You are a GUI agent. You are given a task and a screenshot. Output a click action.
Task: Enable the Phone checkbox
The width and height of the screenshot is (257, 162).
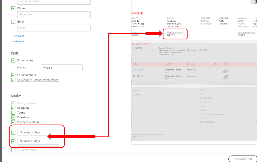pos(13,8)
